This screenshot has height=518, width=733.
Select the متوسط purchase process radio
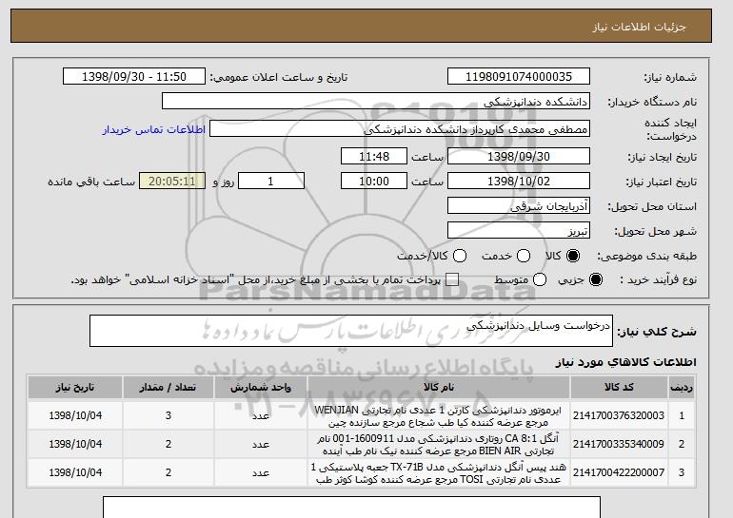pyautogui.click(x=540, y=279)
